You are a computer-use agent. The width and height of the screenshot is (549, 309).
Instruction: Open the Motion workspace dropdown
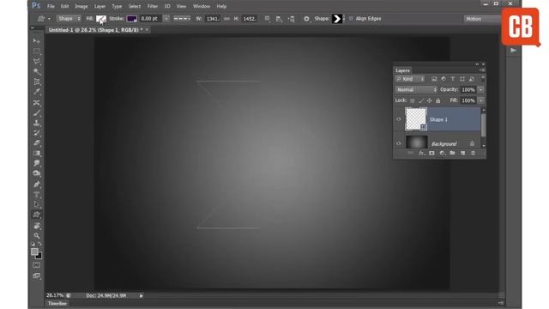[x=482, y=19]
